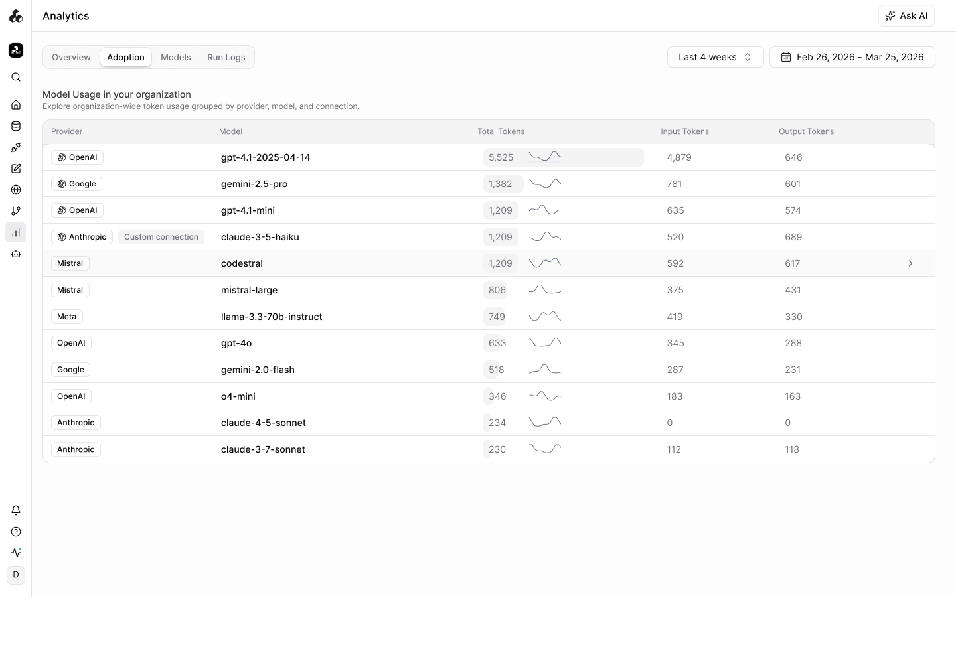Open the globe icon in sidebar

[16, 190]
